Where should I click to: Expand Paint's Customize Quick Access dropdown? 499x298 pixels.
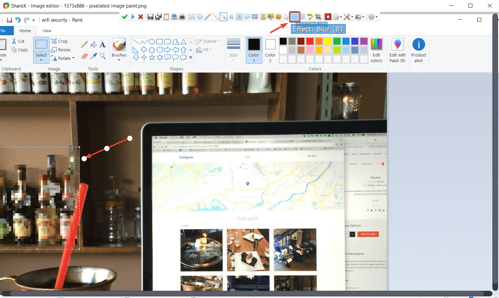pyautogui.click(x=34, y=20)
